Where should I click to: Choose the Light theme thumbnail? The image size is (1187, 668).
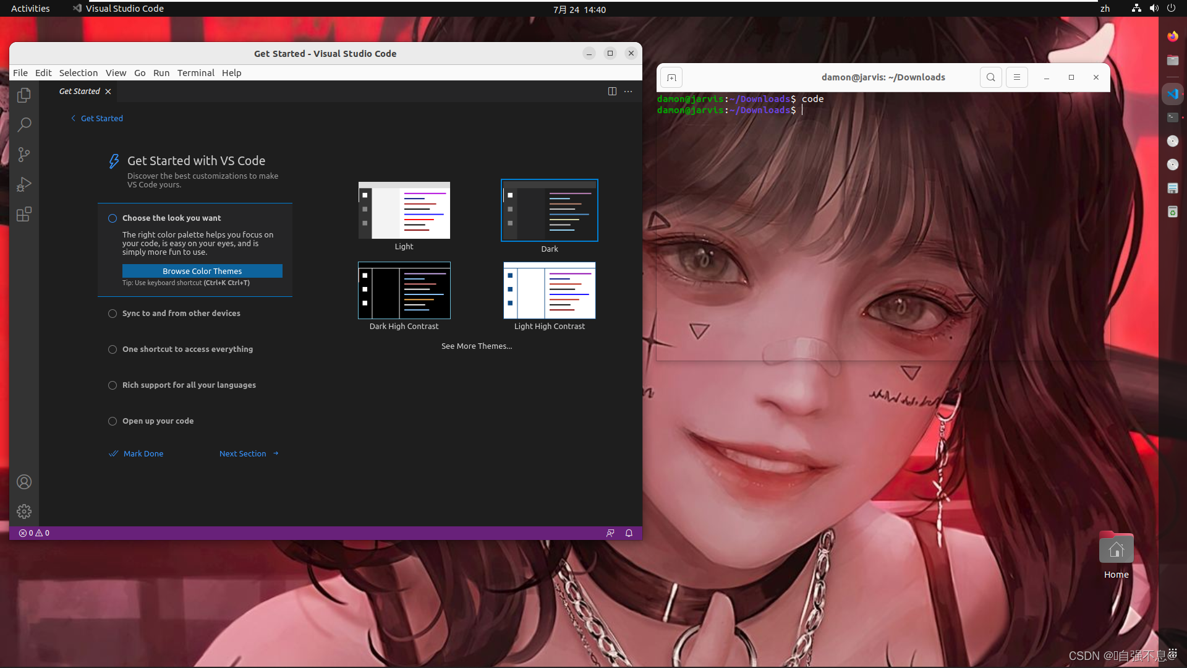tap(404, 211)
